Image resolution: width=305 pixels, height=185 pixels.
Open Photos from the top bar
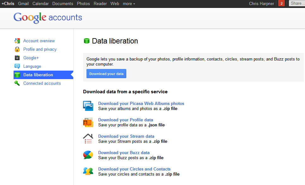83,3
